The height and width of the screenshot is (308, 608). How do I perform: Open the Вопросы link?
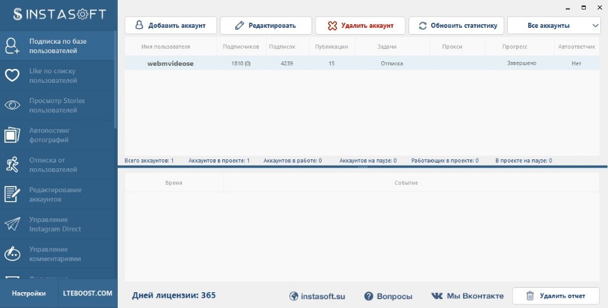(388, 297)
